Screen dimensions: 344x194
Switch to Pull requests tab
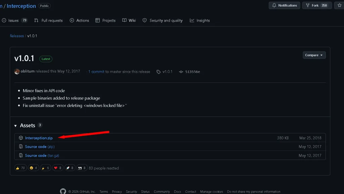48,21
